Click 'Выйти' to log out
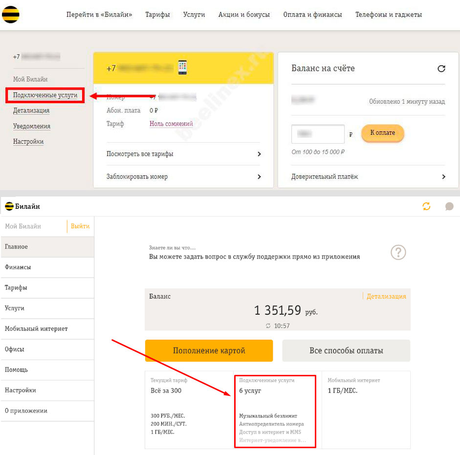The image size is (460, 455). pyautogui.click(x=80, y=226)
